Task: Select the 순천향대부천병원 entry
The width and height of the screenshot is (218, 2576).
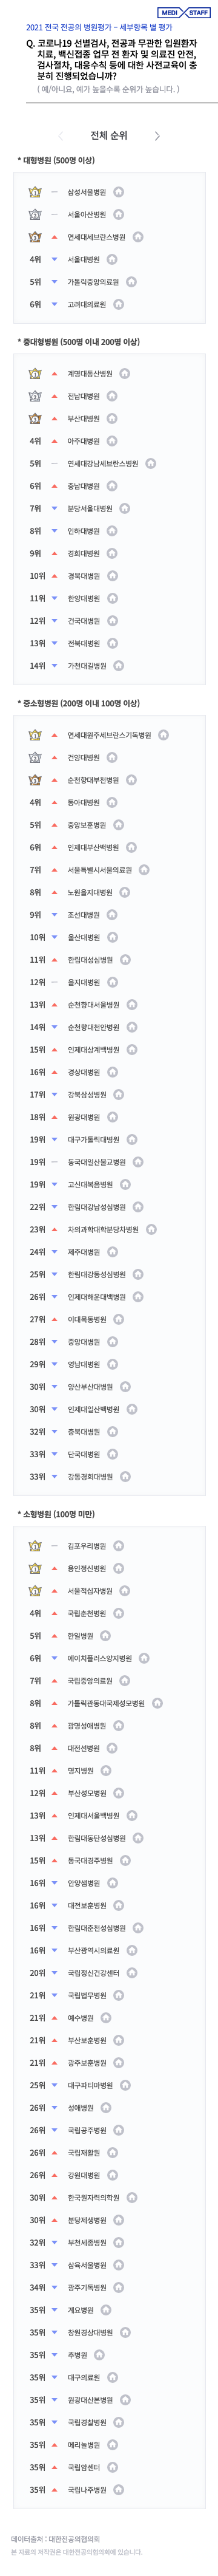Action: (93, 780)
